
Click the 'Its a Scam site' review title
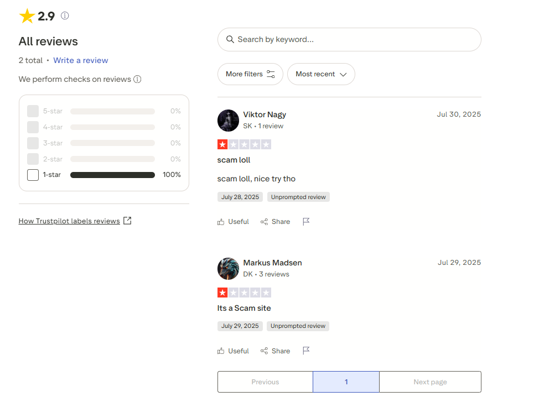pyautogui.click(x=244, y=308)
